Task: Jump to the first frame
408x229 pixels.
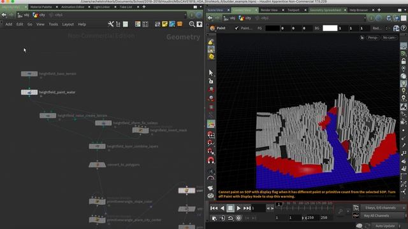Action: click(x=214, y=208)
